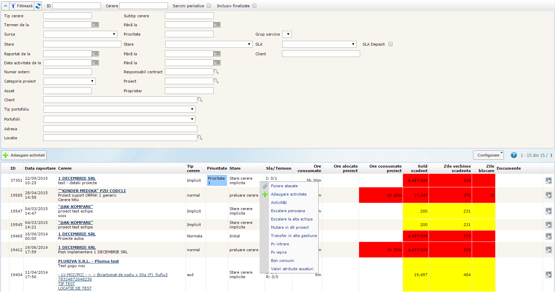Click the Adaugare activitati button
This screenshot has height=292, width=555.
24,155
